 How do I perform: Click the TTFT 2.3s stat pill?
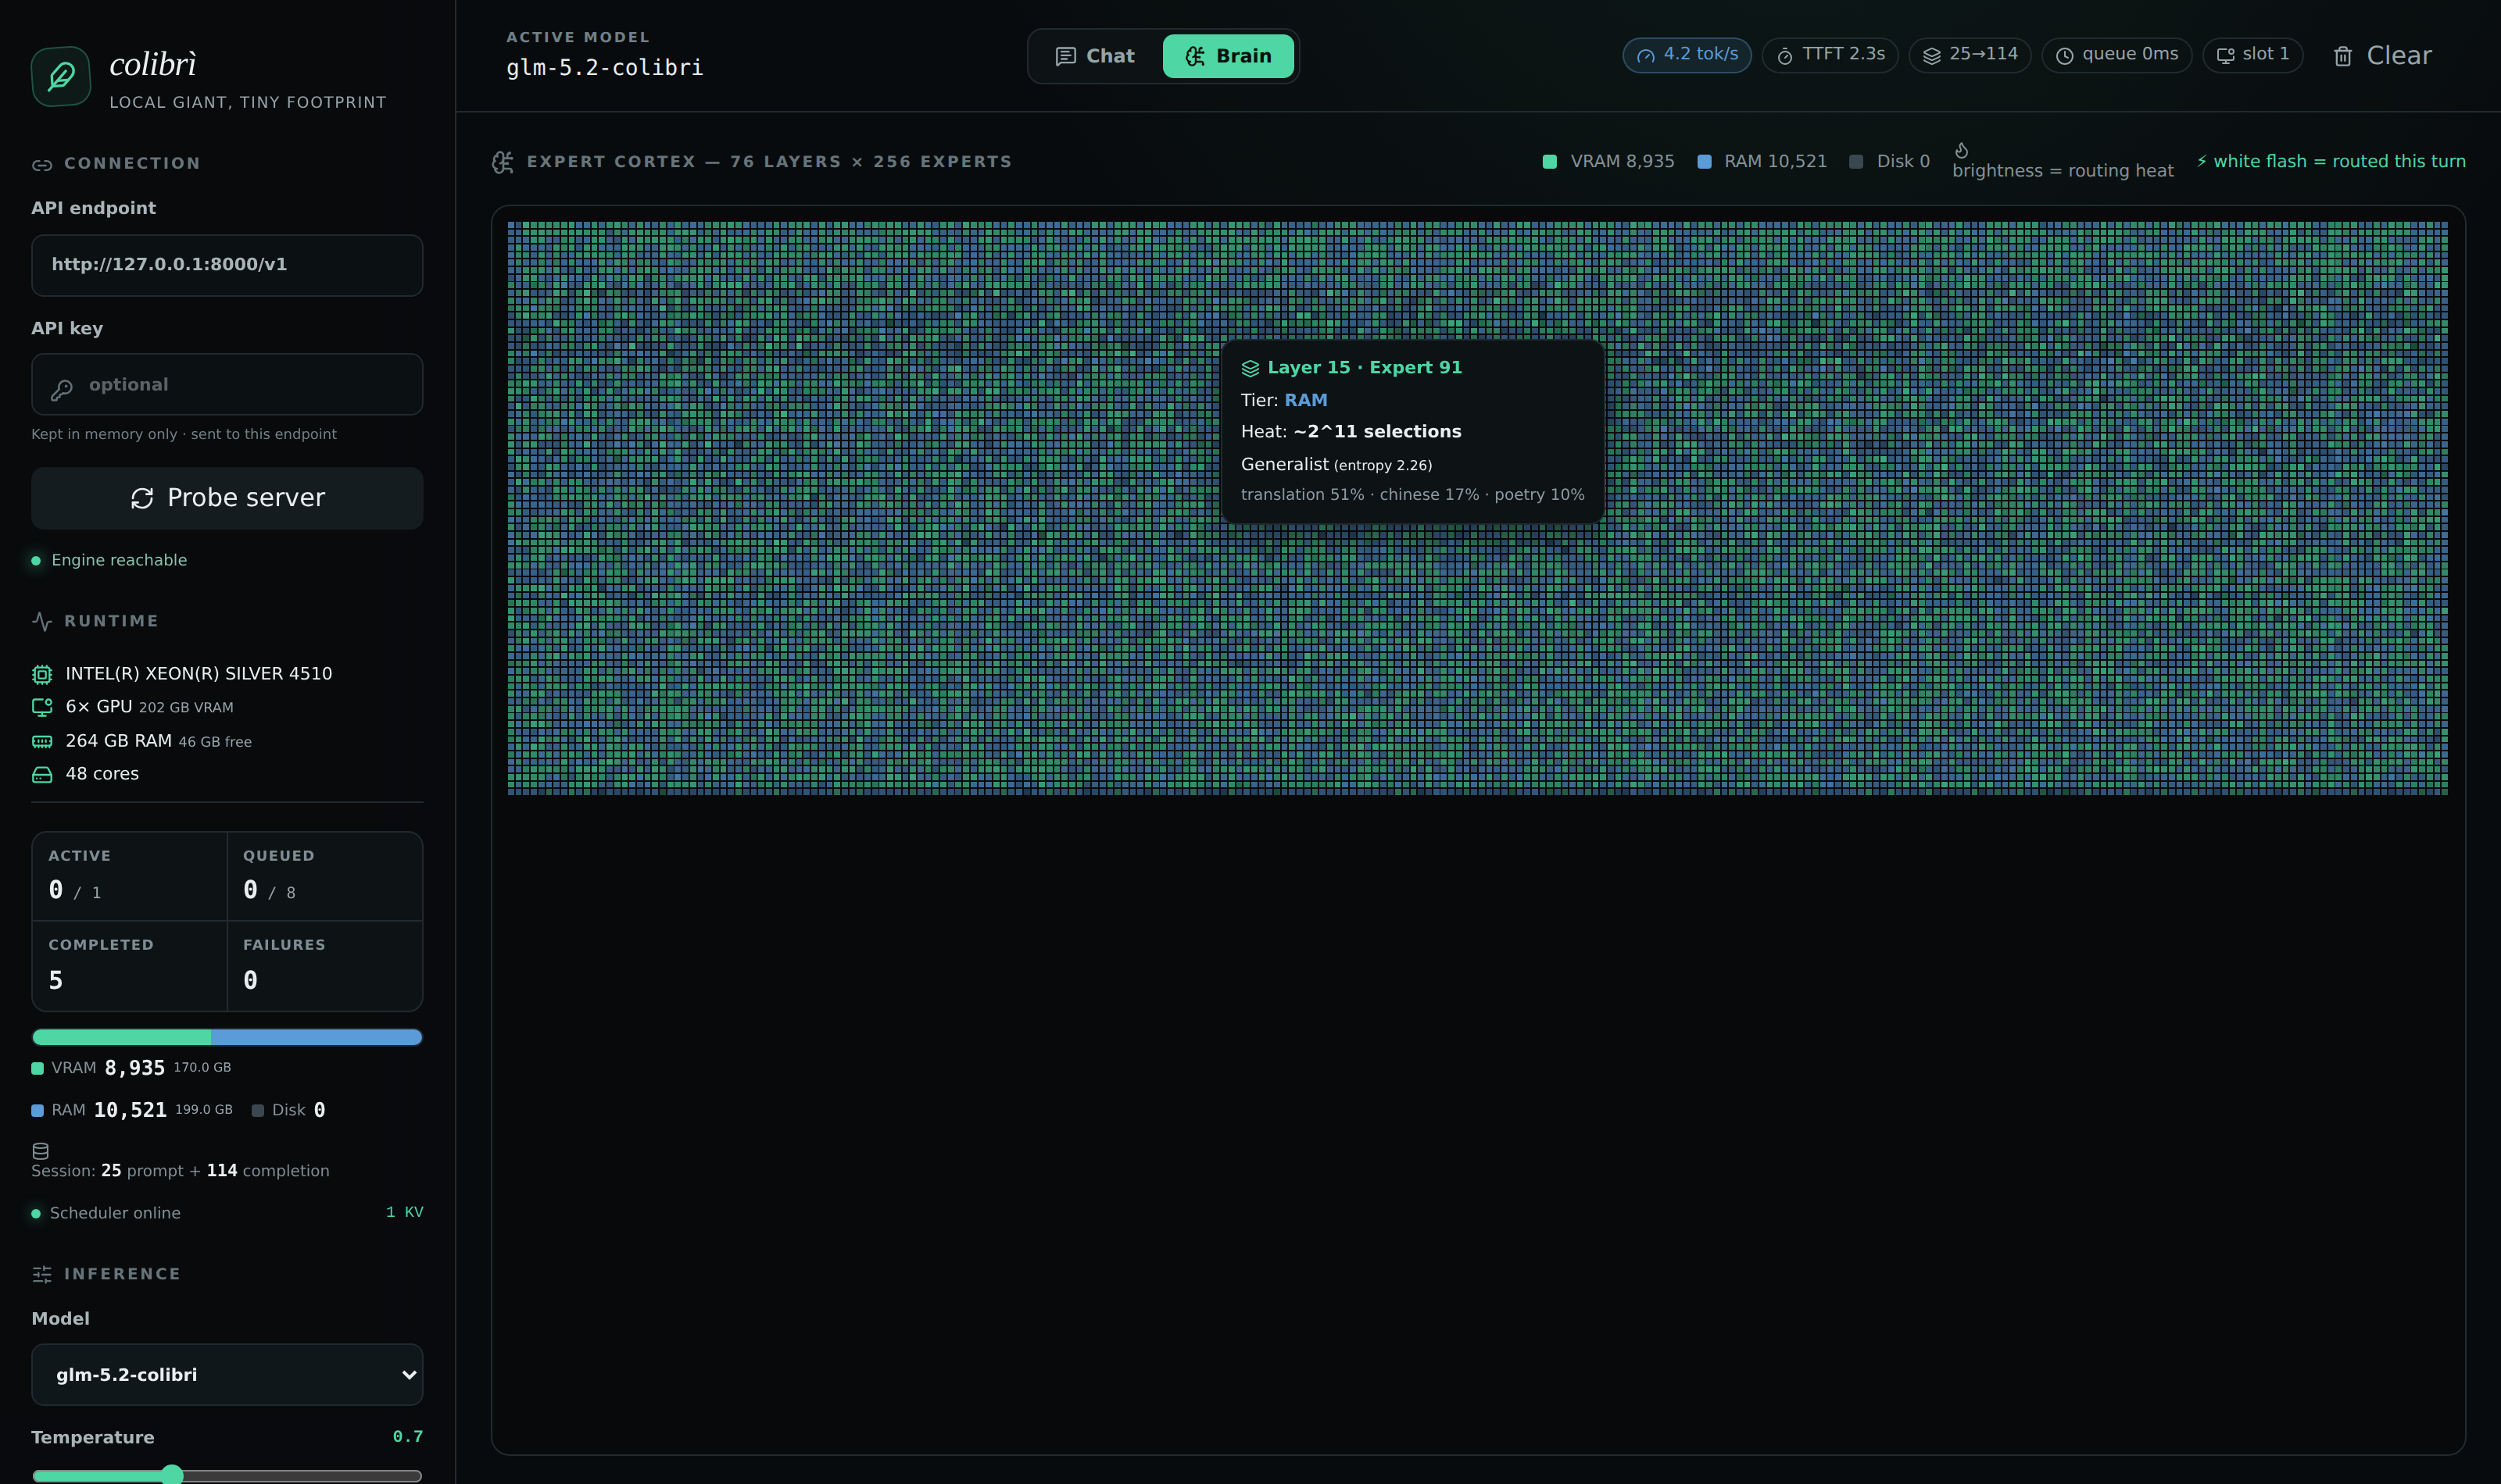pos(1830,55)
